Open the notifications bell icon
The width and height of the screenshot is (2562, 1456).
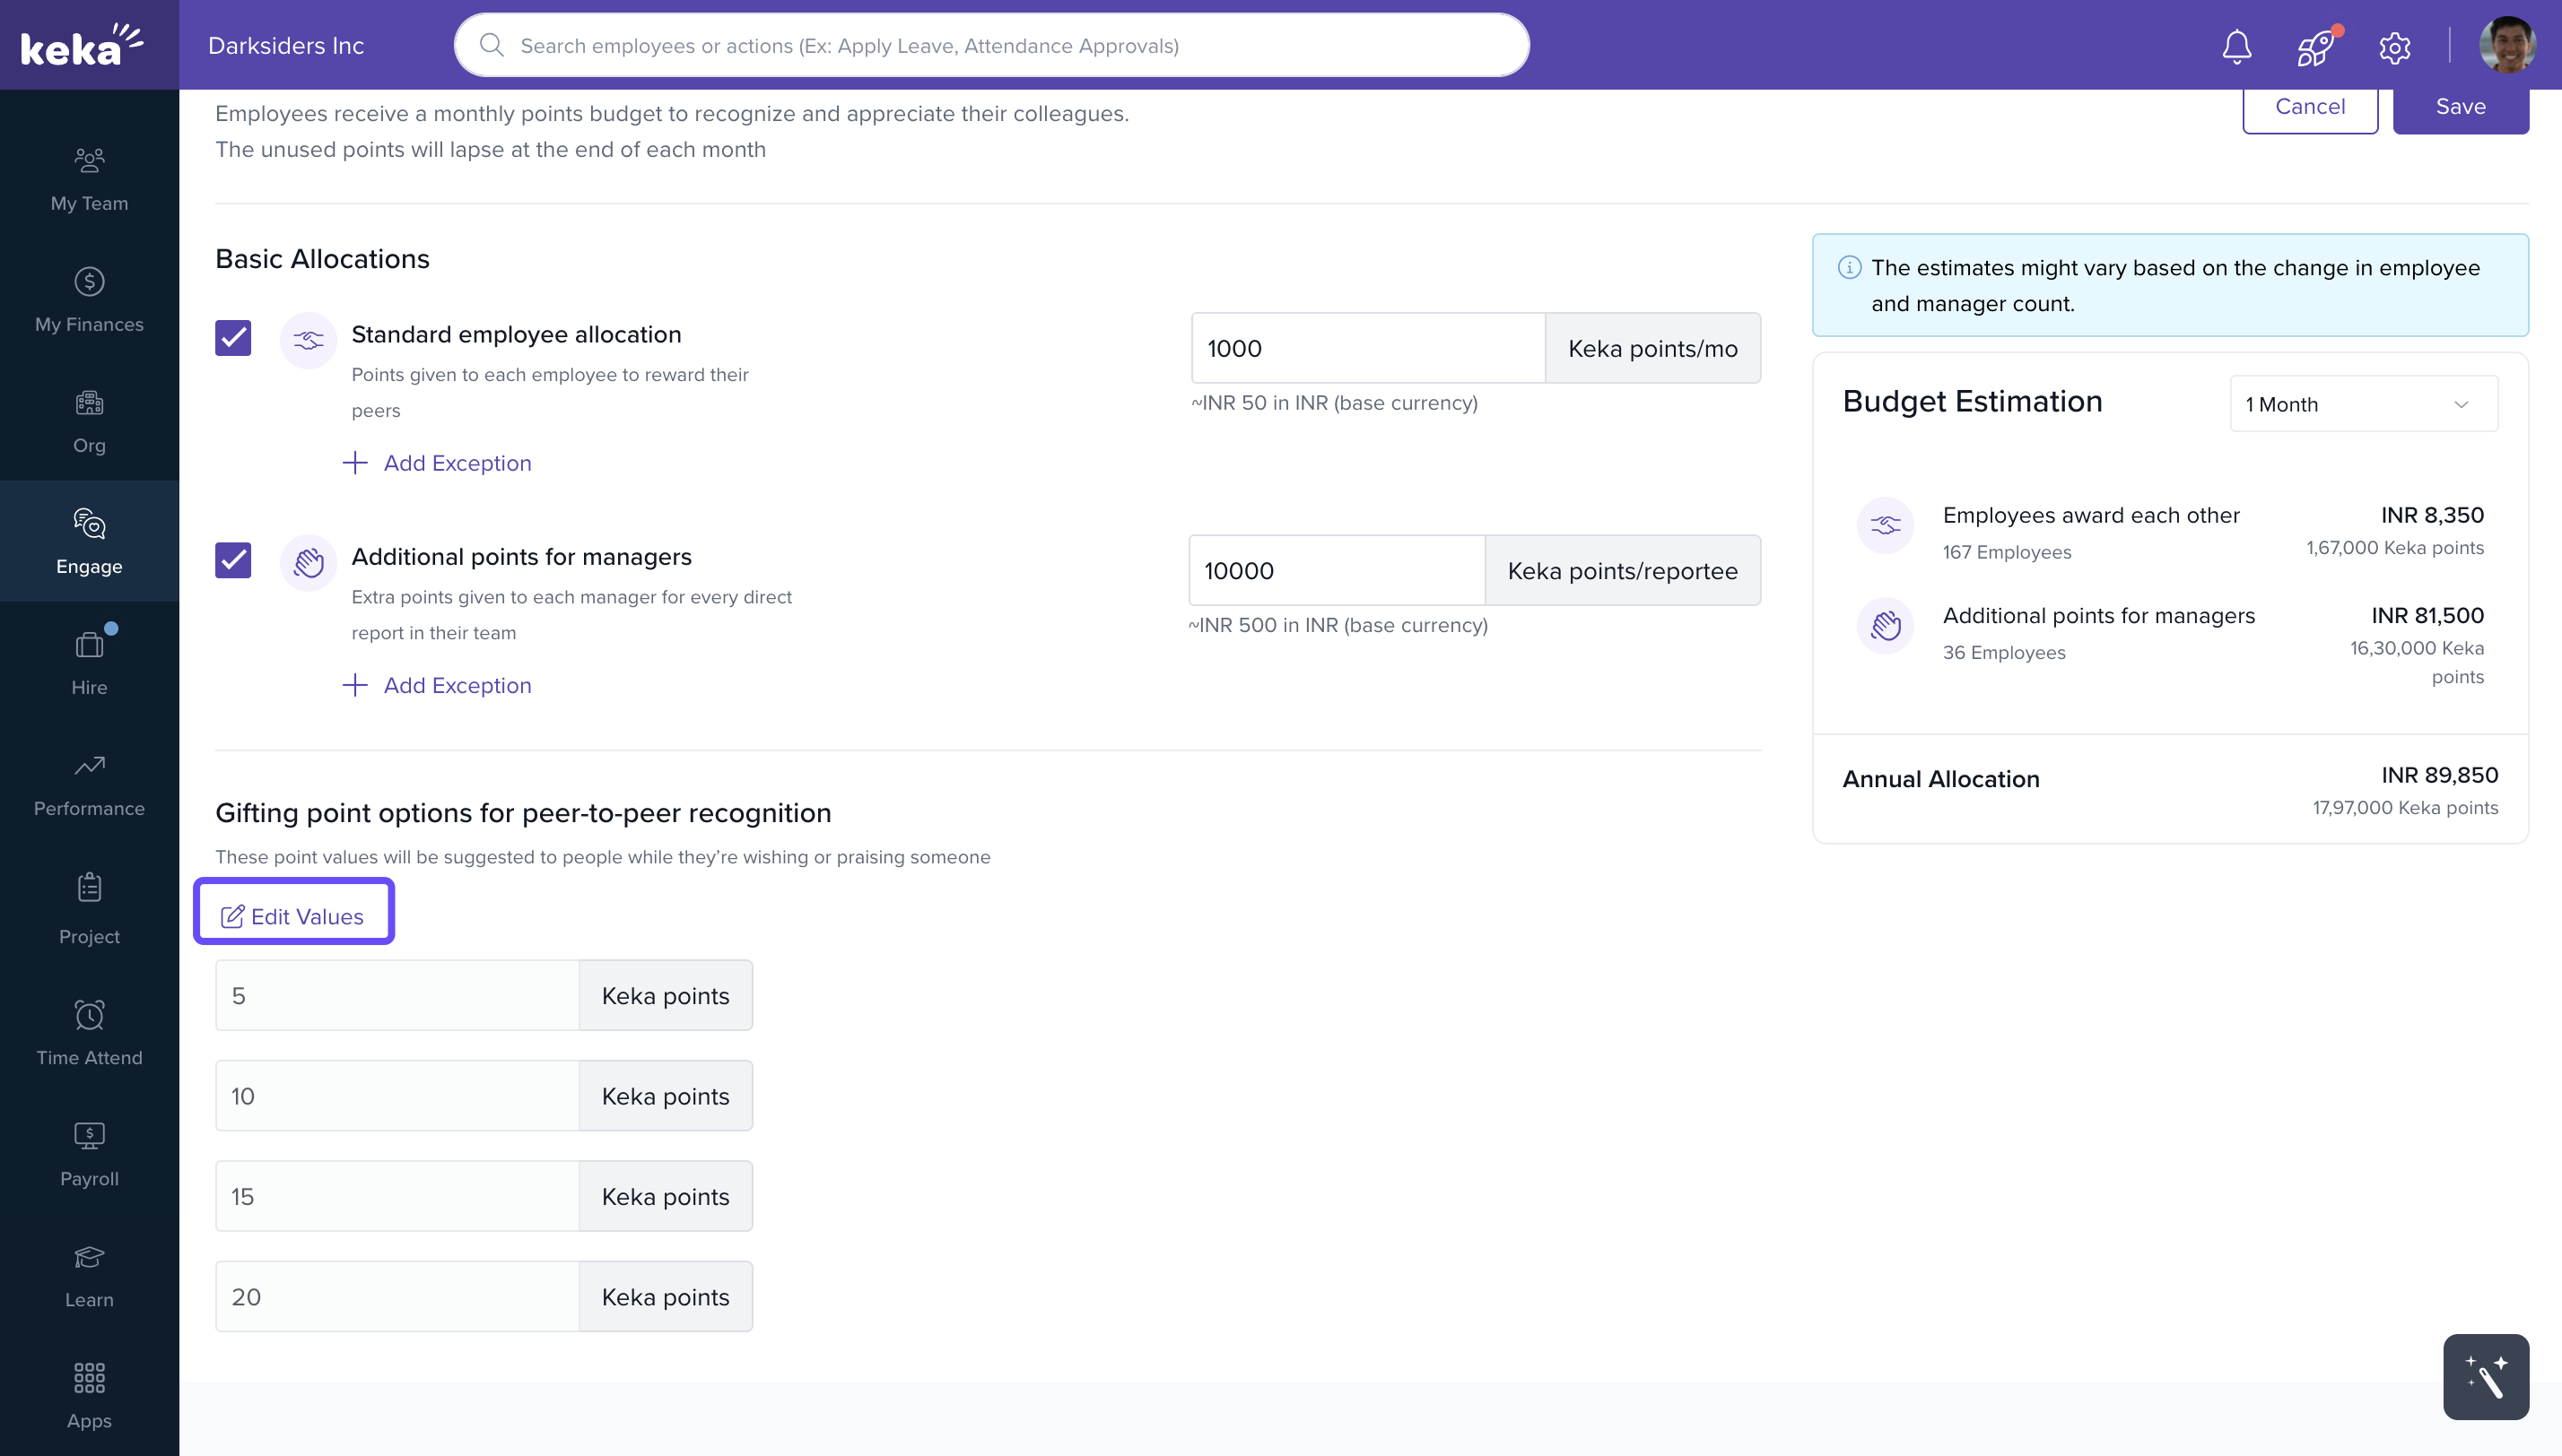click(2235, 46)
